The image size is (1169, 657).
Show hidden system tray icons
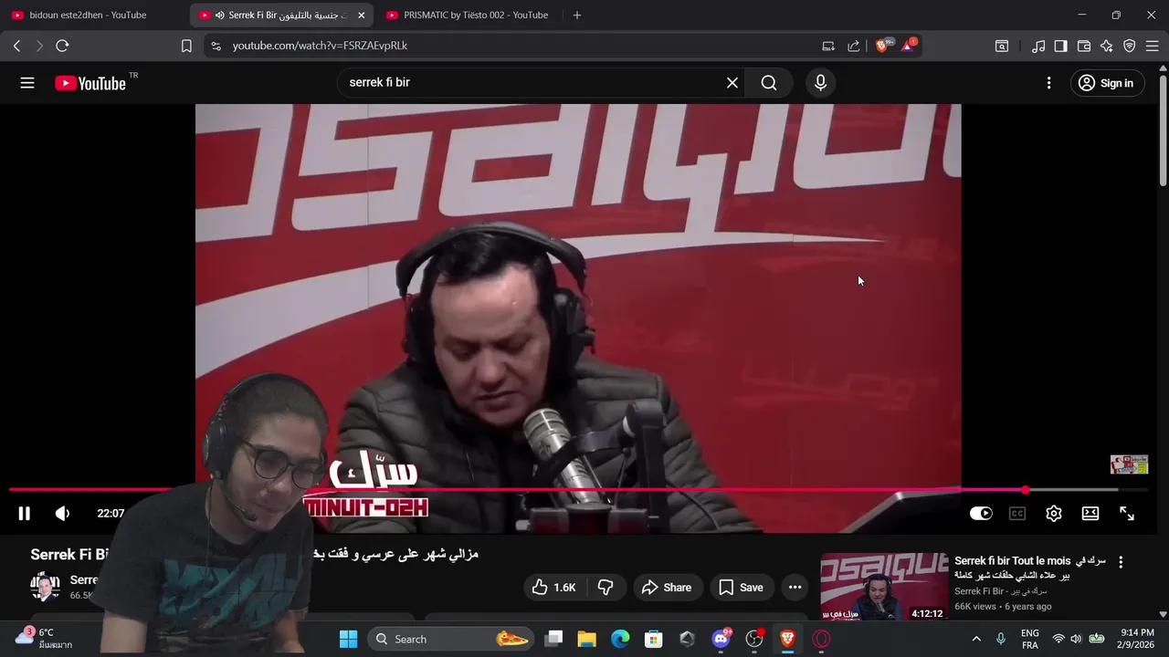(x=976, y=639)
